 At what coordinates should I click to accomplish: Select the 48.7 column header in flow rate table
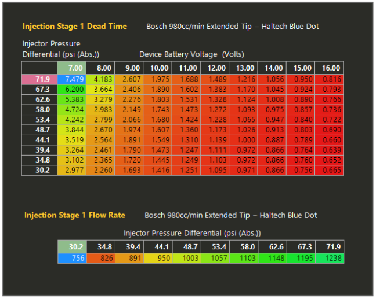[x=187, y=247]
